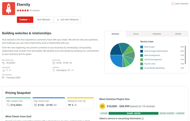Click the navy Search Engine Optimization pie slice
Screen dimensions: 190x121
click(116, 50)
